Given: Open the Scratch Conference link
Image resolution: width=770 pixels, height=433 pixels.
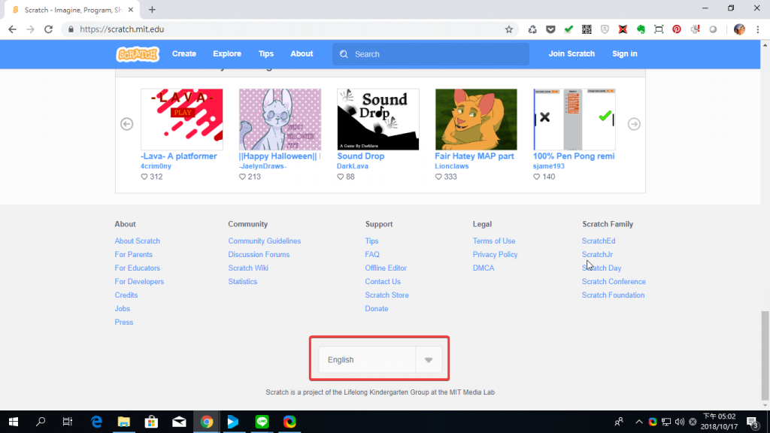Looking at the screenshot, I should (x=614, y=282).
